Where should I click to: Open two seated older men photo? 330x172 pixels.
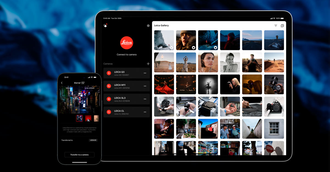click(230, 129)
